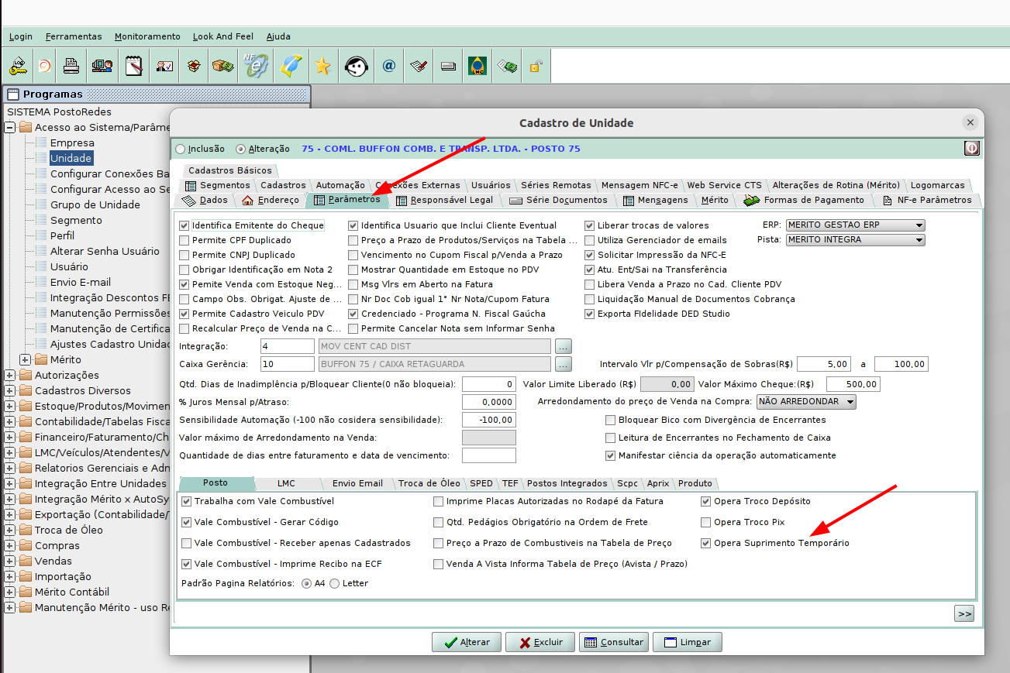The width and height of the screenshot is (1010, 673).
Task: Click the yellow star favorites icon
Action: click(x=322, y=67)
